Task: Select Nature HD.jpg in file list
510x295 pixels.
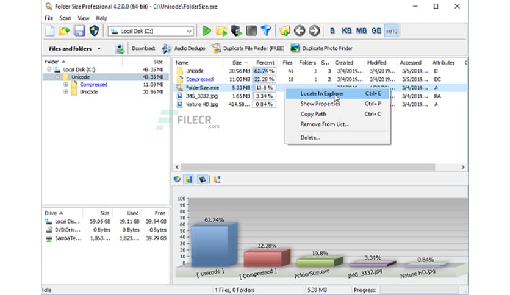Action: [203, 105]
